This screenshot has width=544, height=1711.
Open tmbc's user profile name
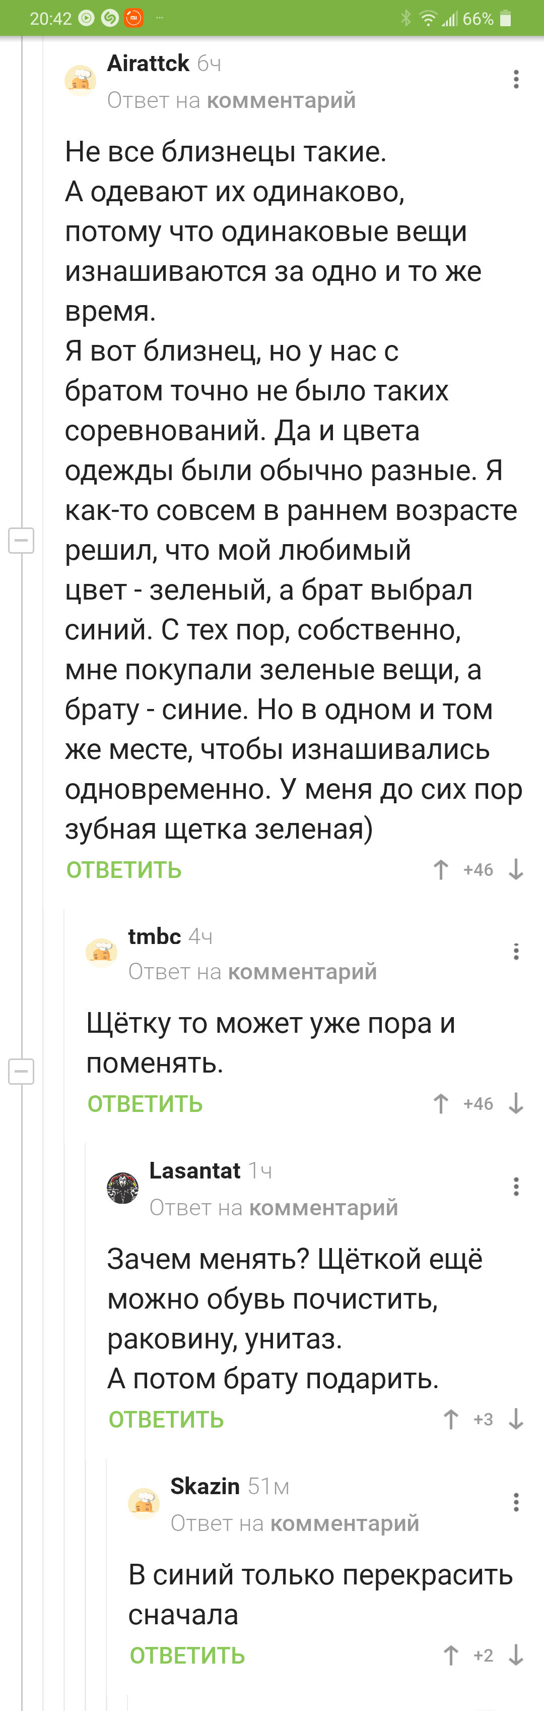155,936
